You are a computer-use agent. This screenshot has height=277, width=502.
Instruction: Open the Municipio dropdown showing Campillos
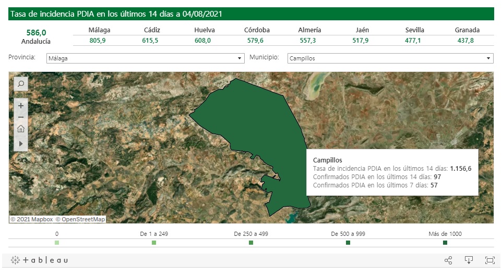coord(390,58)
